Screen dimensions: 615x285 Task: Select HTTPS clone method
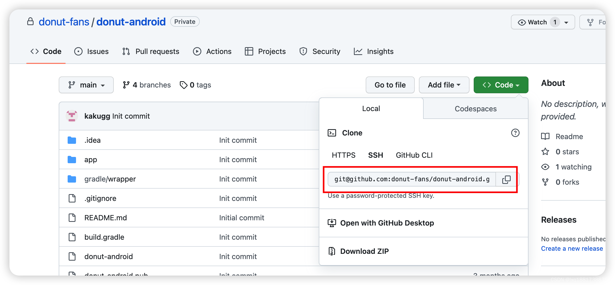coord(344,155)
